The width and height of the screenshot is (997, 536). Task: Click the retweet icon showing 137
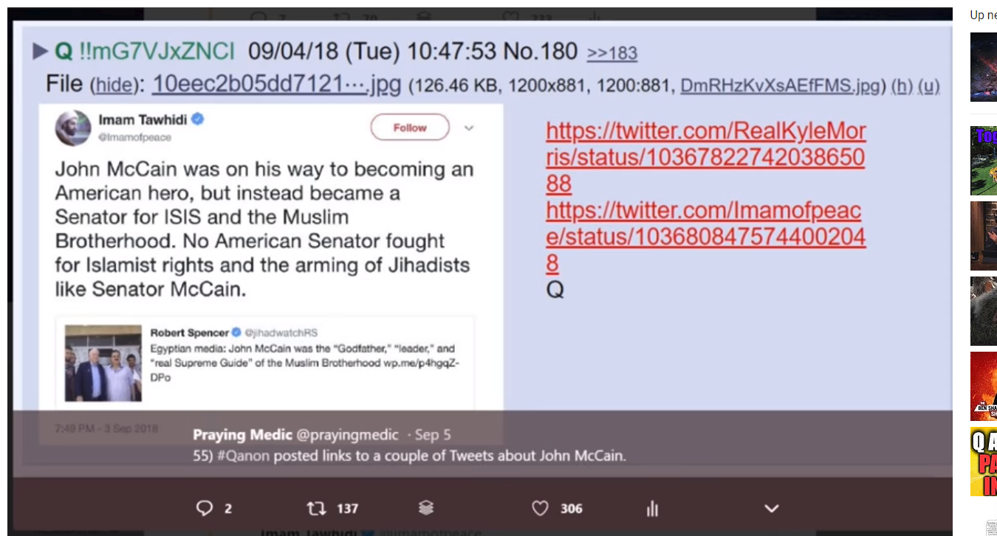316,508
